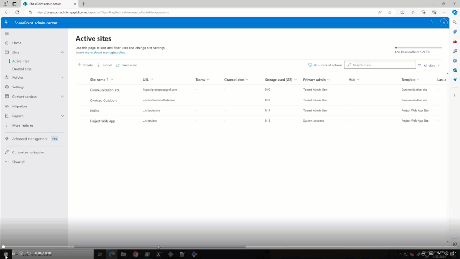
Task: Click Customize navigation
Action: [x=28, y=153]
